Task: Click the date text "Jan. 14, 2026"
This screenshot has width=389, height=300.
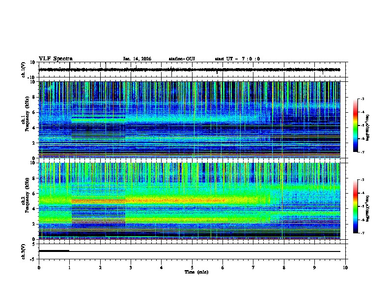Action: pyautogui.click(x=137, y=59)
